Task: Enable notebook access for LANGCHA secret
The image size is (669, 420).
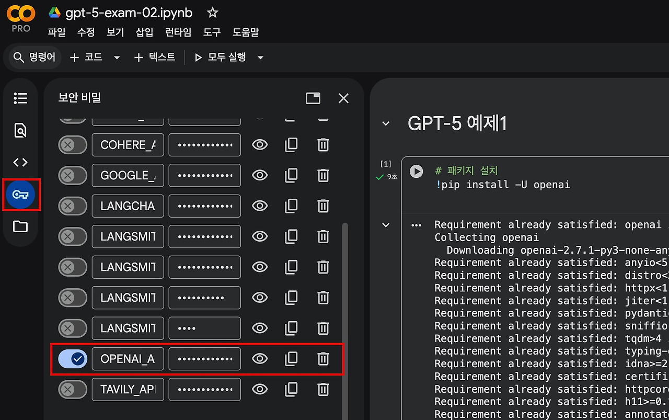Action: pos(73,206)
